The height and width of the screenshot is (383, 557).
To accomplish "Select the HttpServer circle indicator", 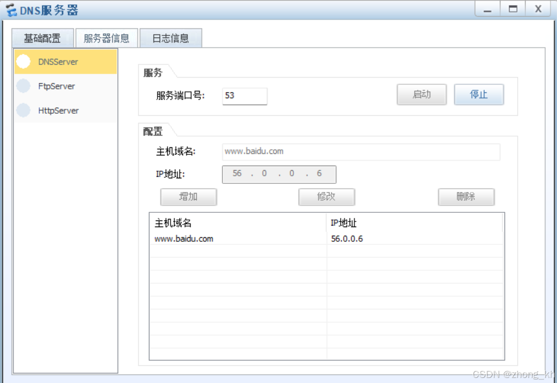I will click(23, 110).
